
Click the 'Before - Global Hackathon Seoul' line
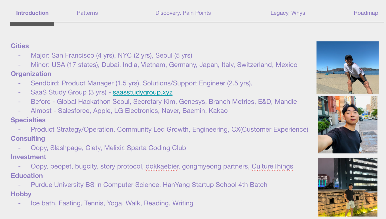coord(164,102)
